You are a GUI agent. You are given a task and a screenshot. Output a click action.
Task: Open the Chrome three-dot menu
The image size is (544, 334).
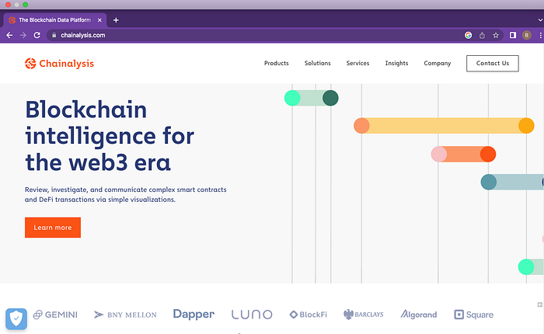[541, 35]
